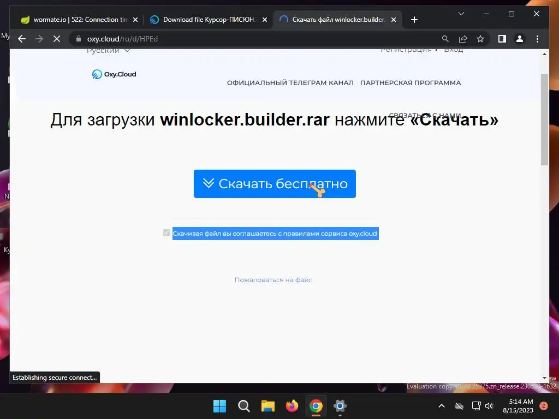Open the clock showing 5:14 AM
The width and height of the screenshot is (559, 419).
(x=518, y=406)
